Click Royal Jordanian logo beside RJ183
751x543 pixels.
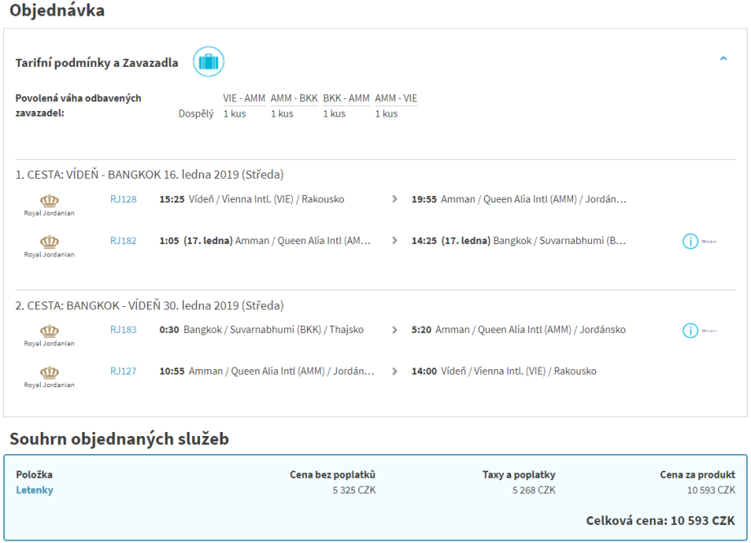(x=49, y=335)
